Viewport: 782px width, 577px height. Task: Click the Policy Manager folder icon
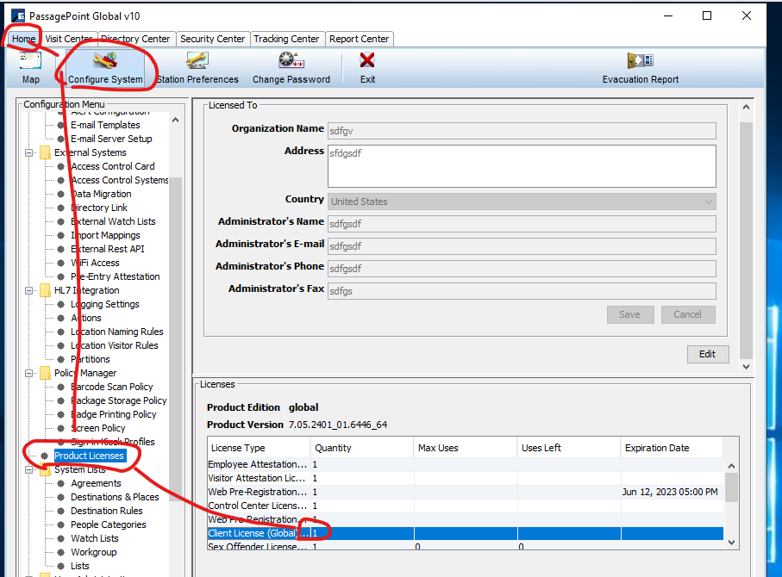[x=45, y=373]
